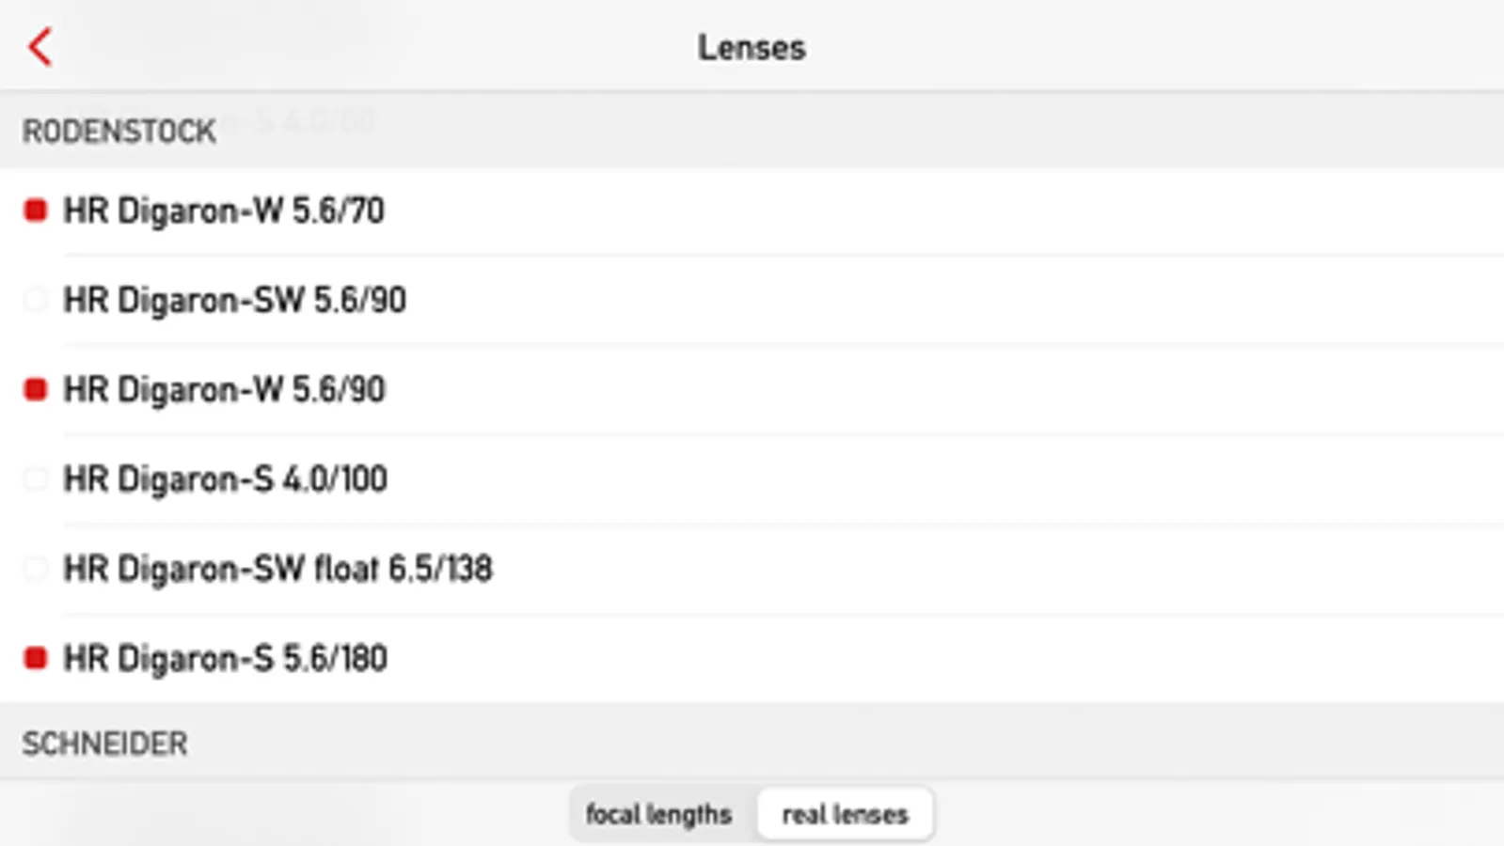Select HR Digaron-S 5.6/180 lens name
This screenshot has width=1504, height=846.
225,658
